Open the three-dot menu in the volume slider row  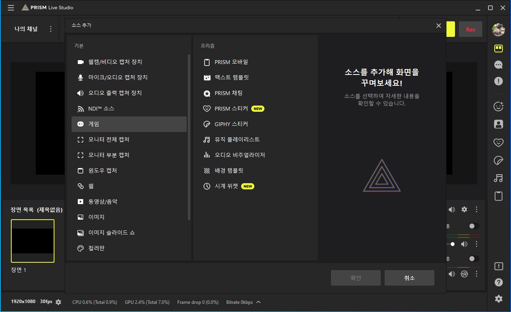[476, 244]
